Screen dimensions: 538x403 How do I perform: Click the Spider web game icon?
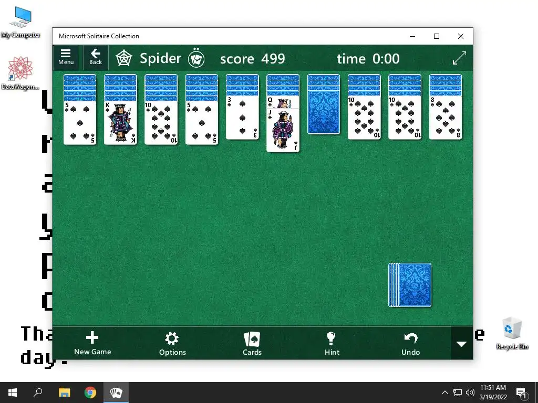(x=123, y=58)
